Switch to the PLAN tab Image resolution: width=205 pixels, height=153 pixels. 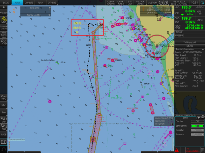pos(40,2)
